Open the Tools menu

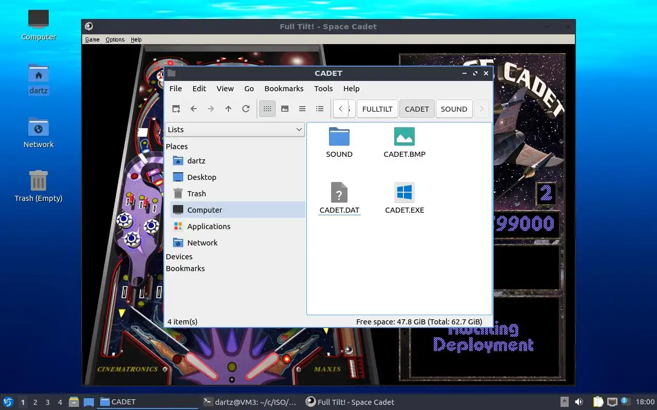point(323,89)
